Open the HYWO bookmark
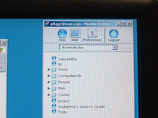The image size is (158, 118). [64, 101]
